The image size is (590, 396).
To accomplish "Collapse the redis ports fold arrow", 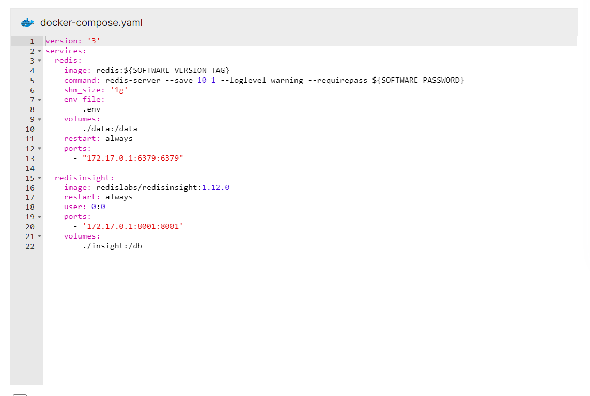I will (x=39, y=148).
